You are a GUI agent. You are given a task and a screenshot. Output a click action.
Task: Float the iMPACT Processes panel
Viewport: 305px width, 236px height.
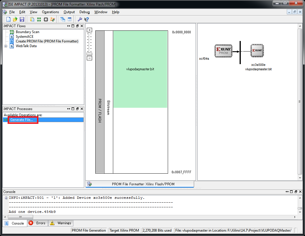click(x=77, y=109)
